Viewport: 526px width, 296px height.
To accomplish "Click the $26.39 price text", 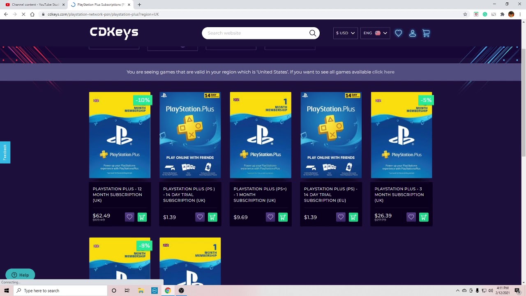I will point(383,215).
